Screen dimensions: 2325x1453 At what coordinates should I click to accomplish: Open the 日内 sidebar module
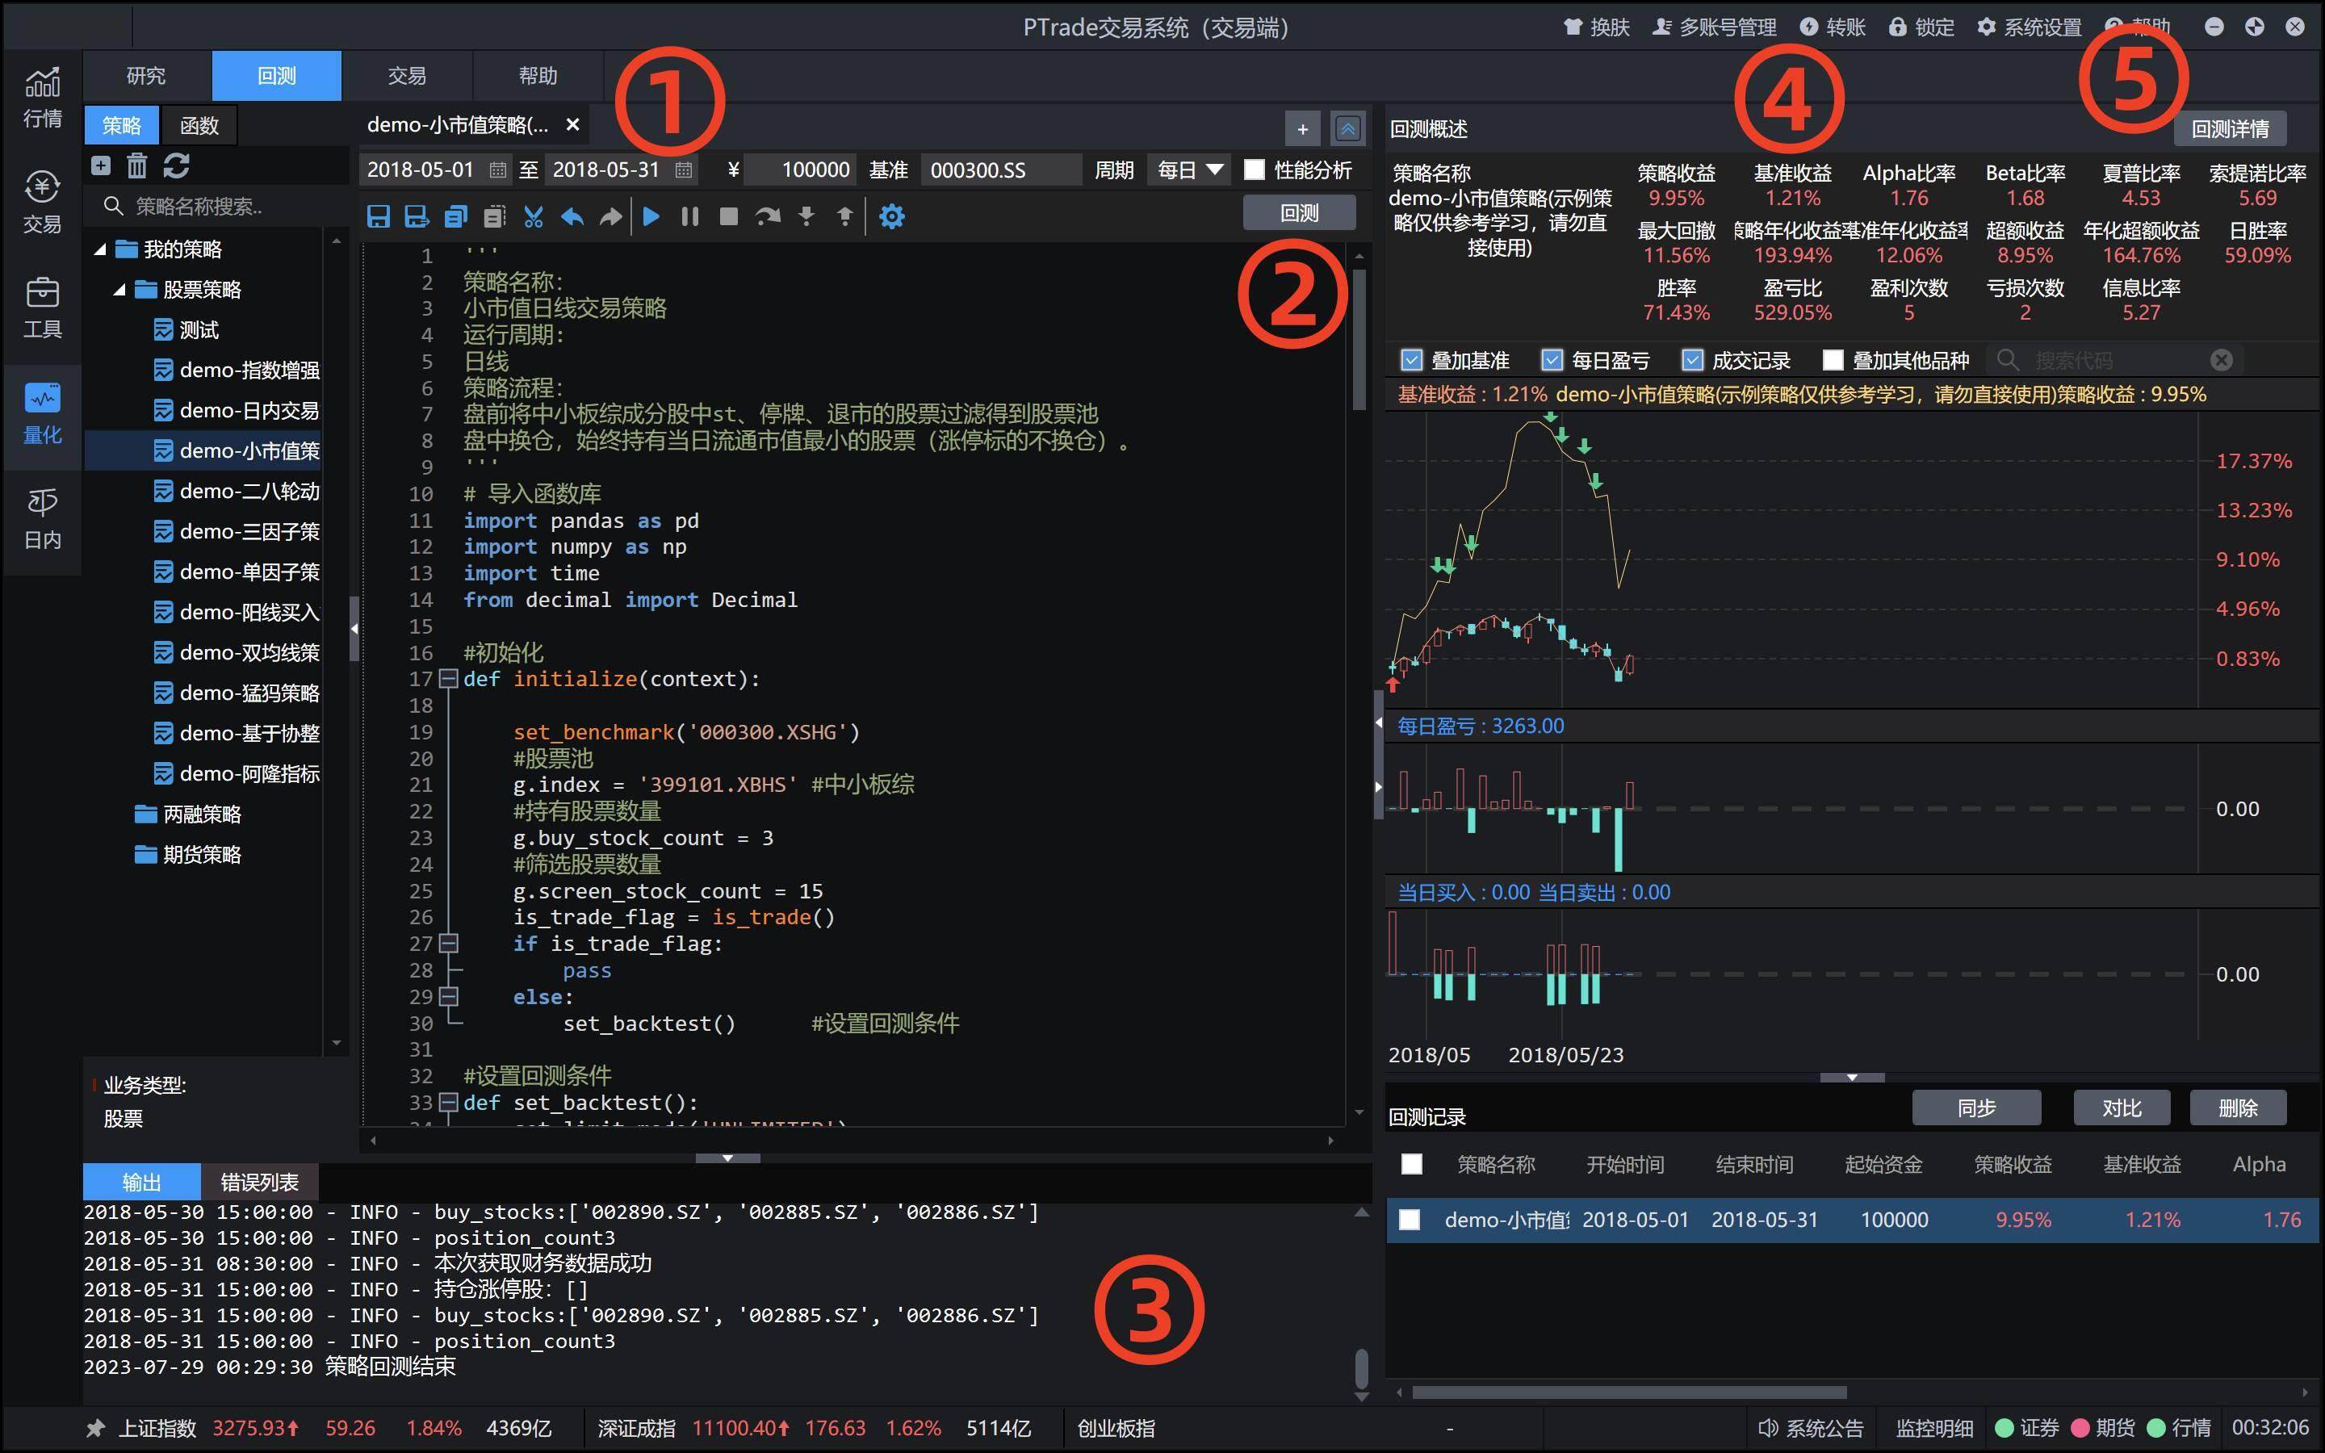tap(41, 519)
